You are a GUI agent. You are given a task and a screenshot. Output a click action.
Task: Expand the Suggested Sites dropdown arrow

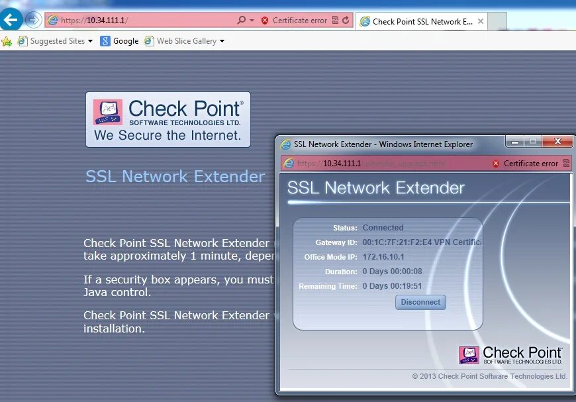click(90, 41)
